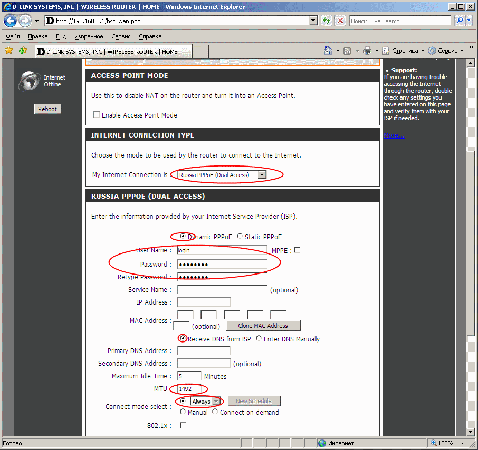This screenshot has height=450, width=478.
Task: Select Connect-on demand radio
Action: 215,412
